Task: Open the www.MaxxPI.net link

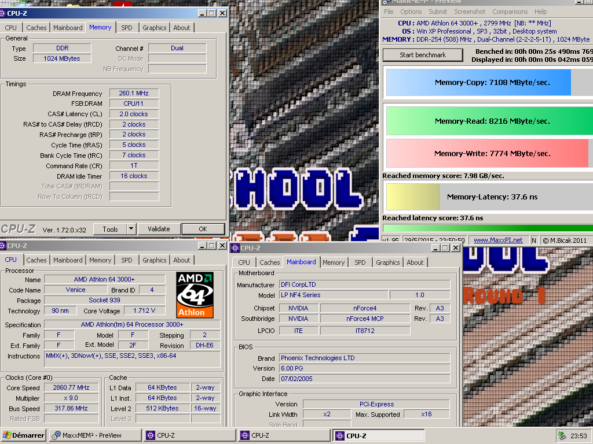Action: pos(498,240)
